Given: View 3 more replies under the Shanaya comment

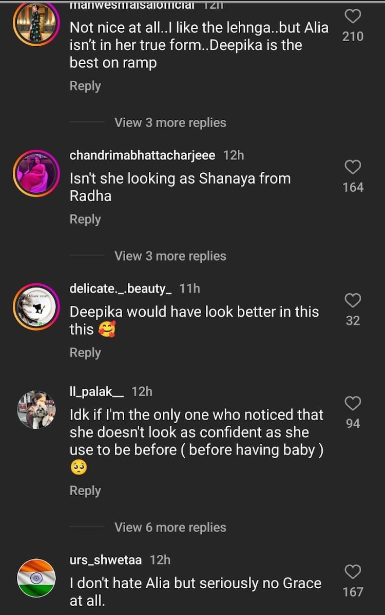Looking at the screenshot, I should (x=170, y=256).
